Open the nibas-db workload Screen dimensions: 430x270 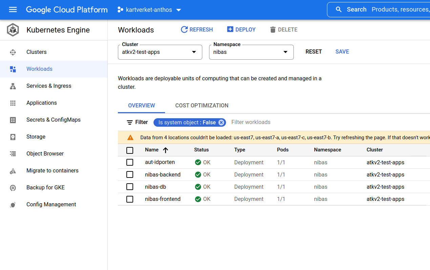click(x=156, y=187)
